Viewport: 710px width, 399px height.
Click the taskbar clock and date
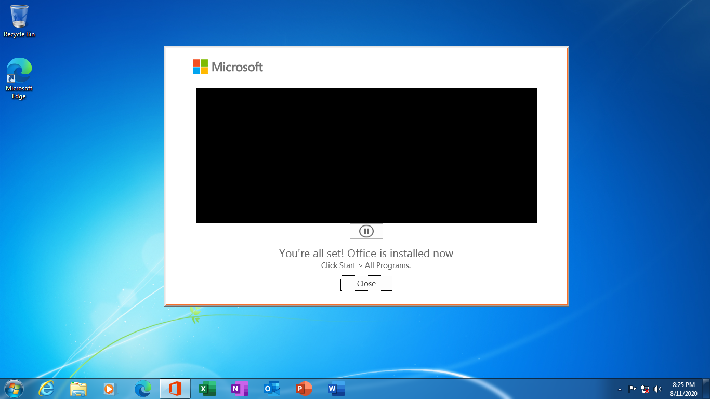(x=683, y=389)
